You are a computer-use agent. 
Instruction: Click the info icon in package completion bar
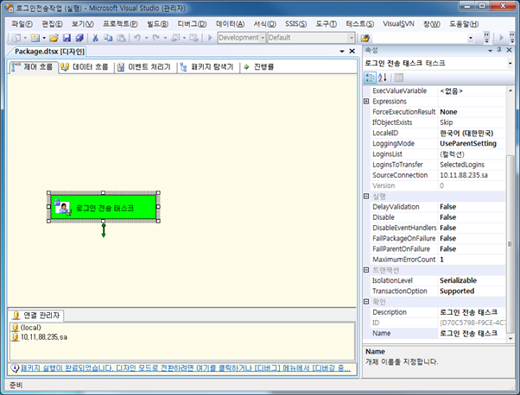(x=15, y=368)
